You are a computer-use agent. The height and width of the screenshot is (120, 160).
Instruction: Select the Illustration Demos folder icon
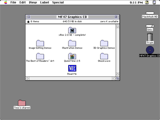[x=72, y=43]
